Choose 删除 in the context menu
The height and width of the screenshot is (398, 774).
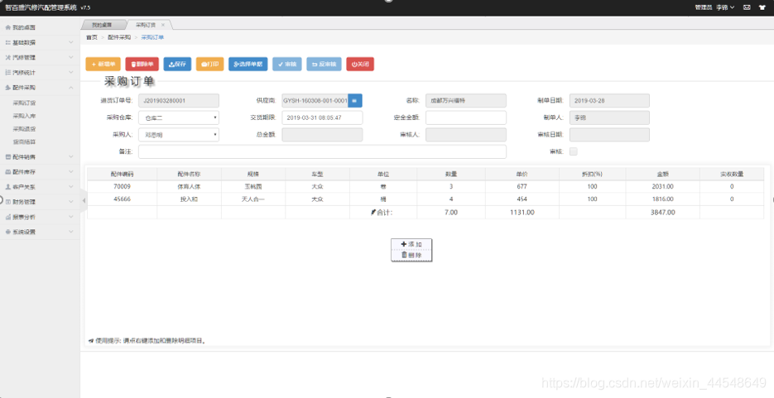pyautogui.click(x=411, y=255)
